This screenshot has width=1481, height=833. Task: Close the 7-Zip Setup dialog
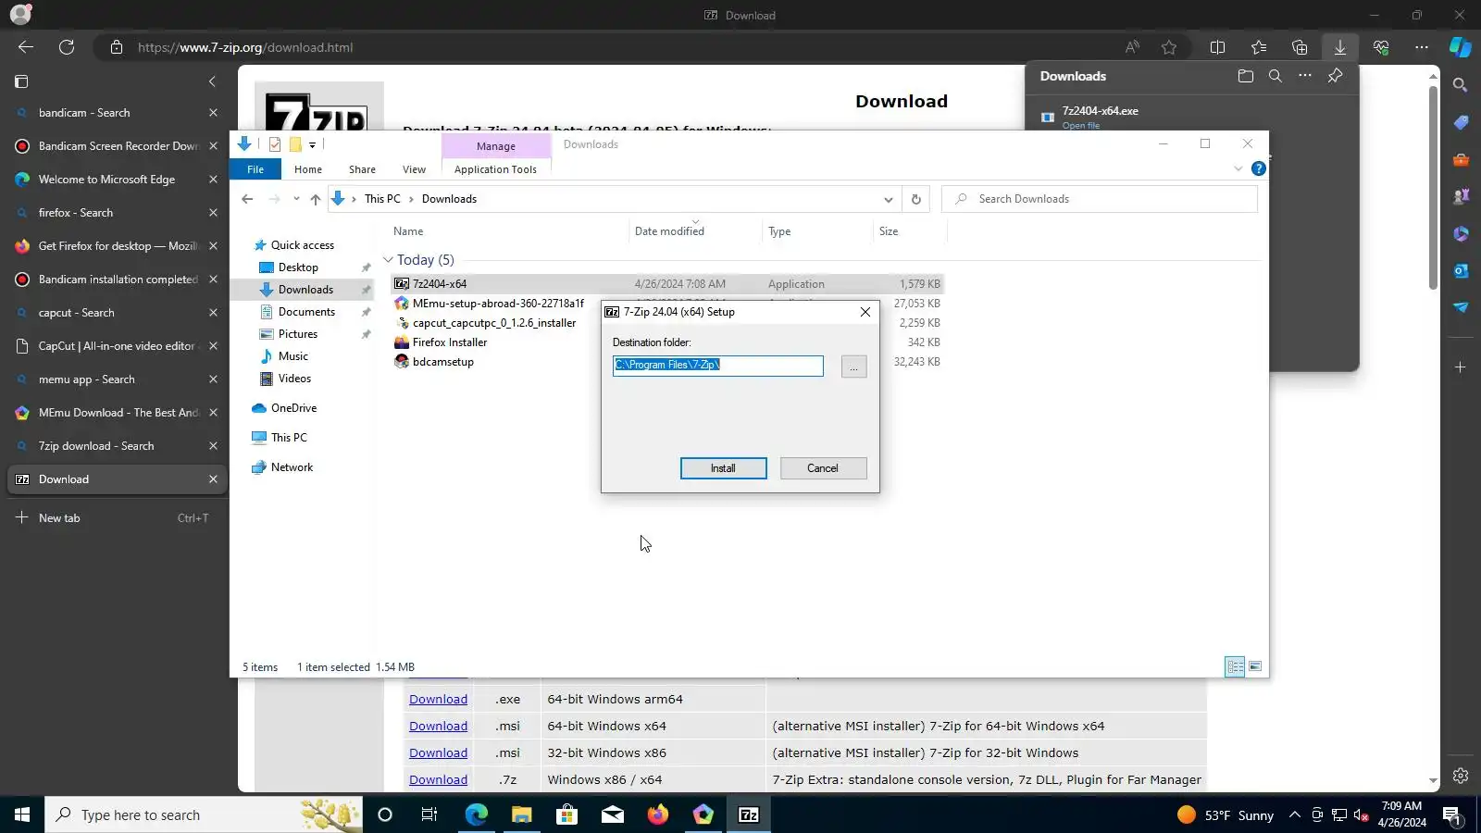(x=865, y=312)
